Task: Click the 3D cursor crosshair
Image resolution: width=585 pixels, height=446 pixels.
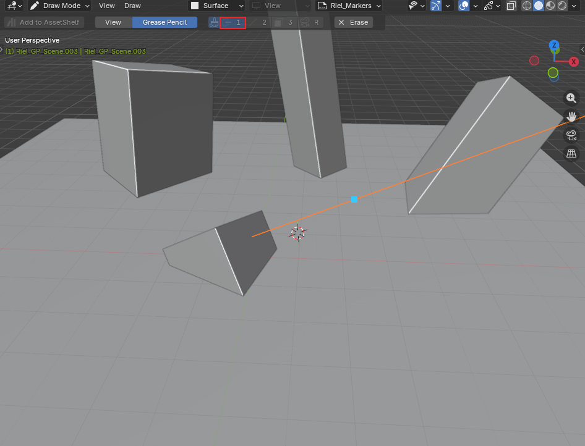Action: [x=297, y=234]
